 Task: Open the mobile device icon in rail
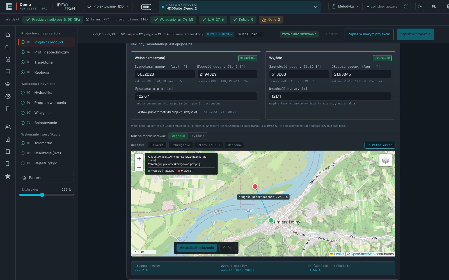click(x=8, y=109)
